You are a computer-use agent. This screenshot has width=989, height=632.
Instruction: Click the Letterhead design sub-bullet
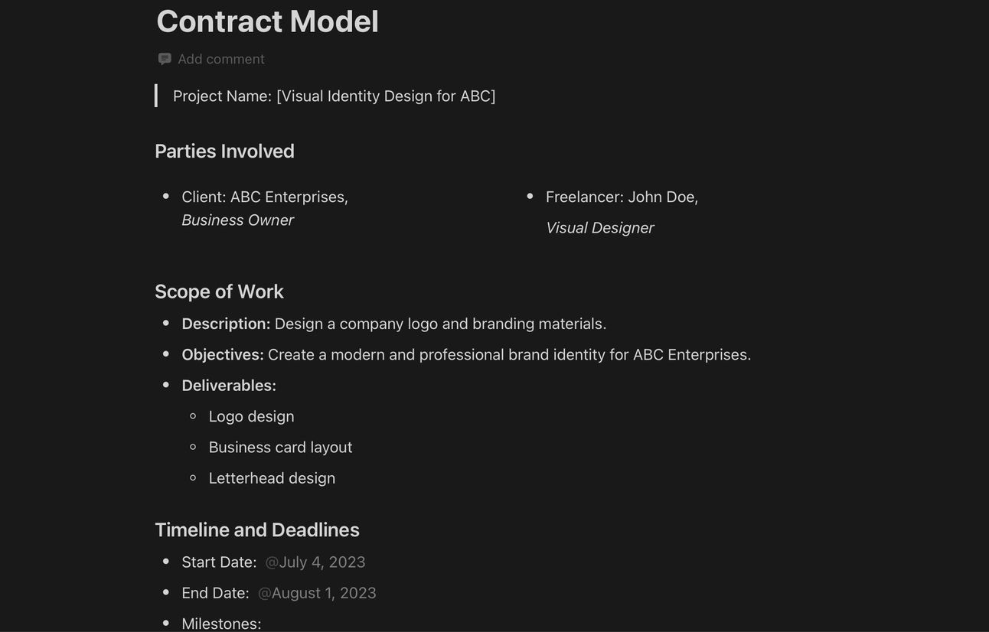(273, 478)
